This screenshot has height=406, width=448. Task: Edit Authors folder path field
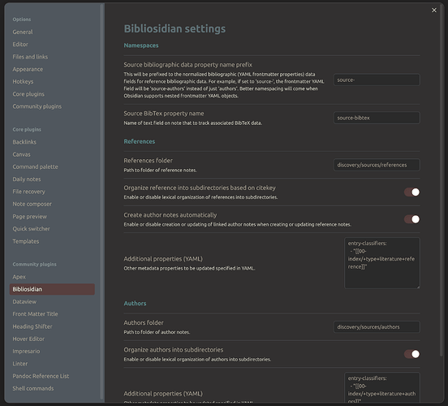377,326
